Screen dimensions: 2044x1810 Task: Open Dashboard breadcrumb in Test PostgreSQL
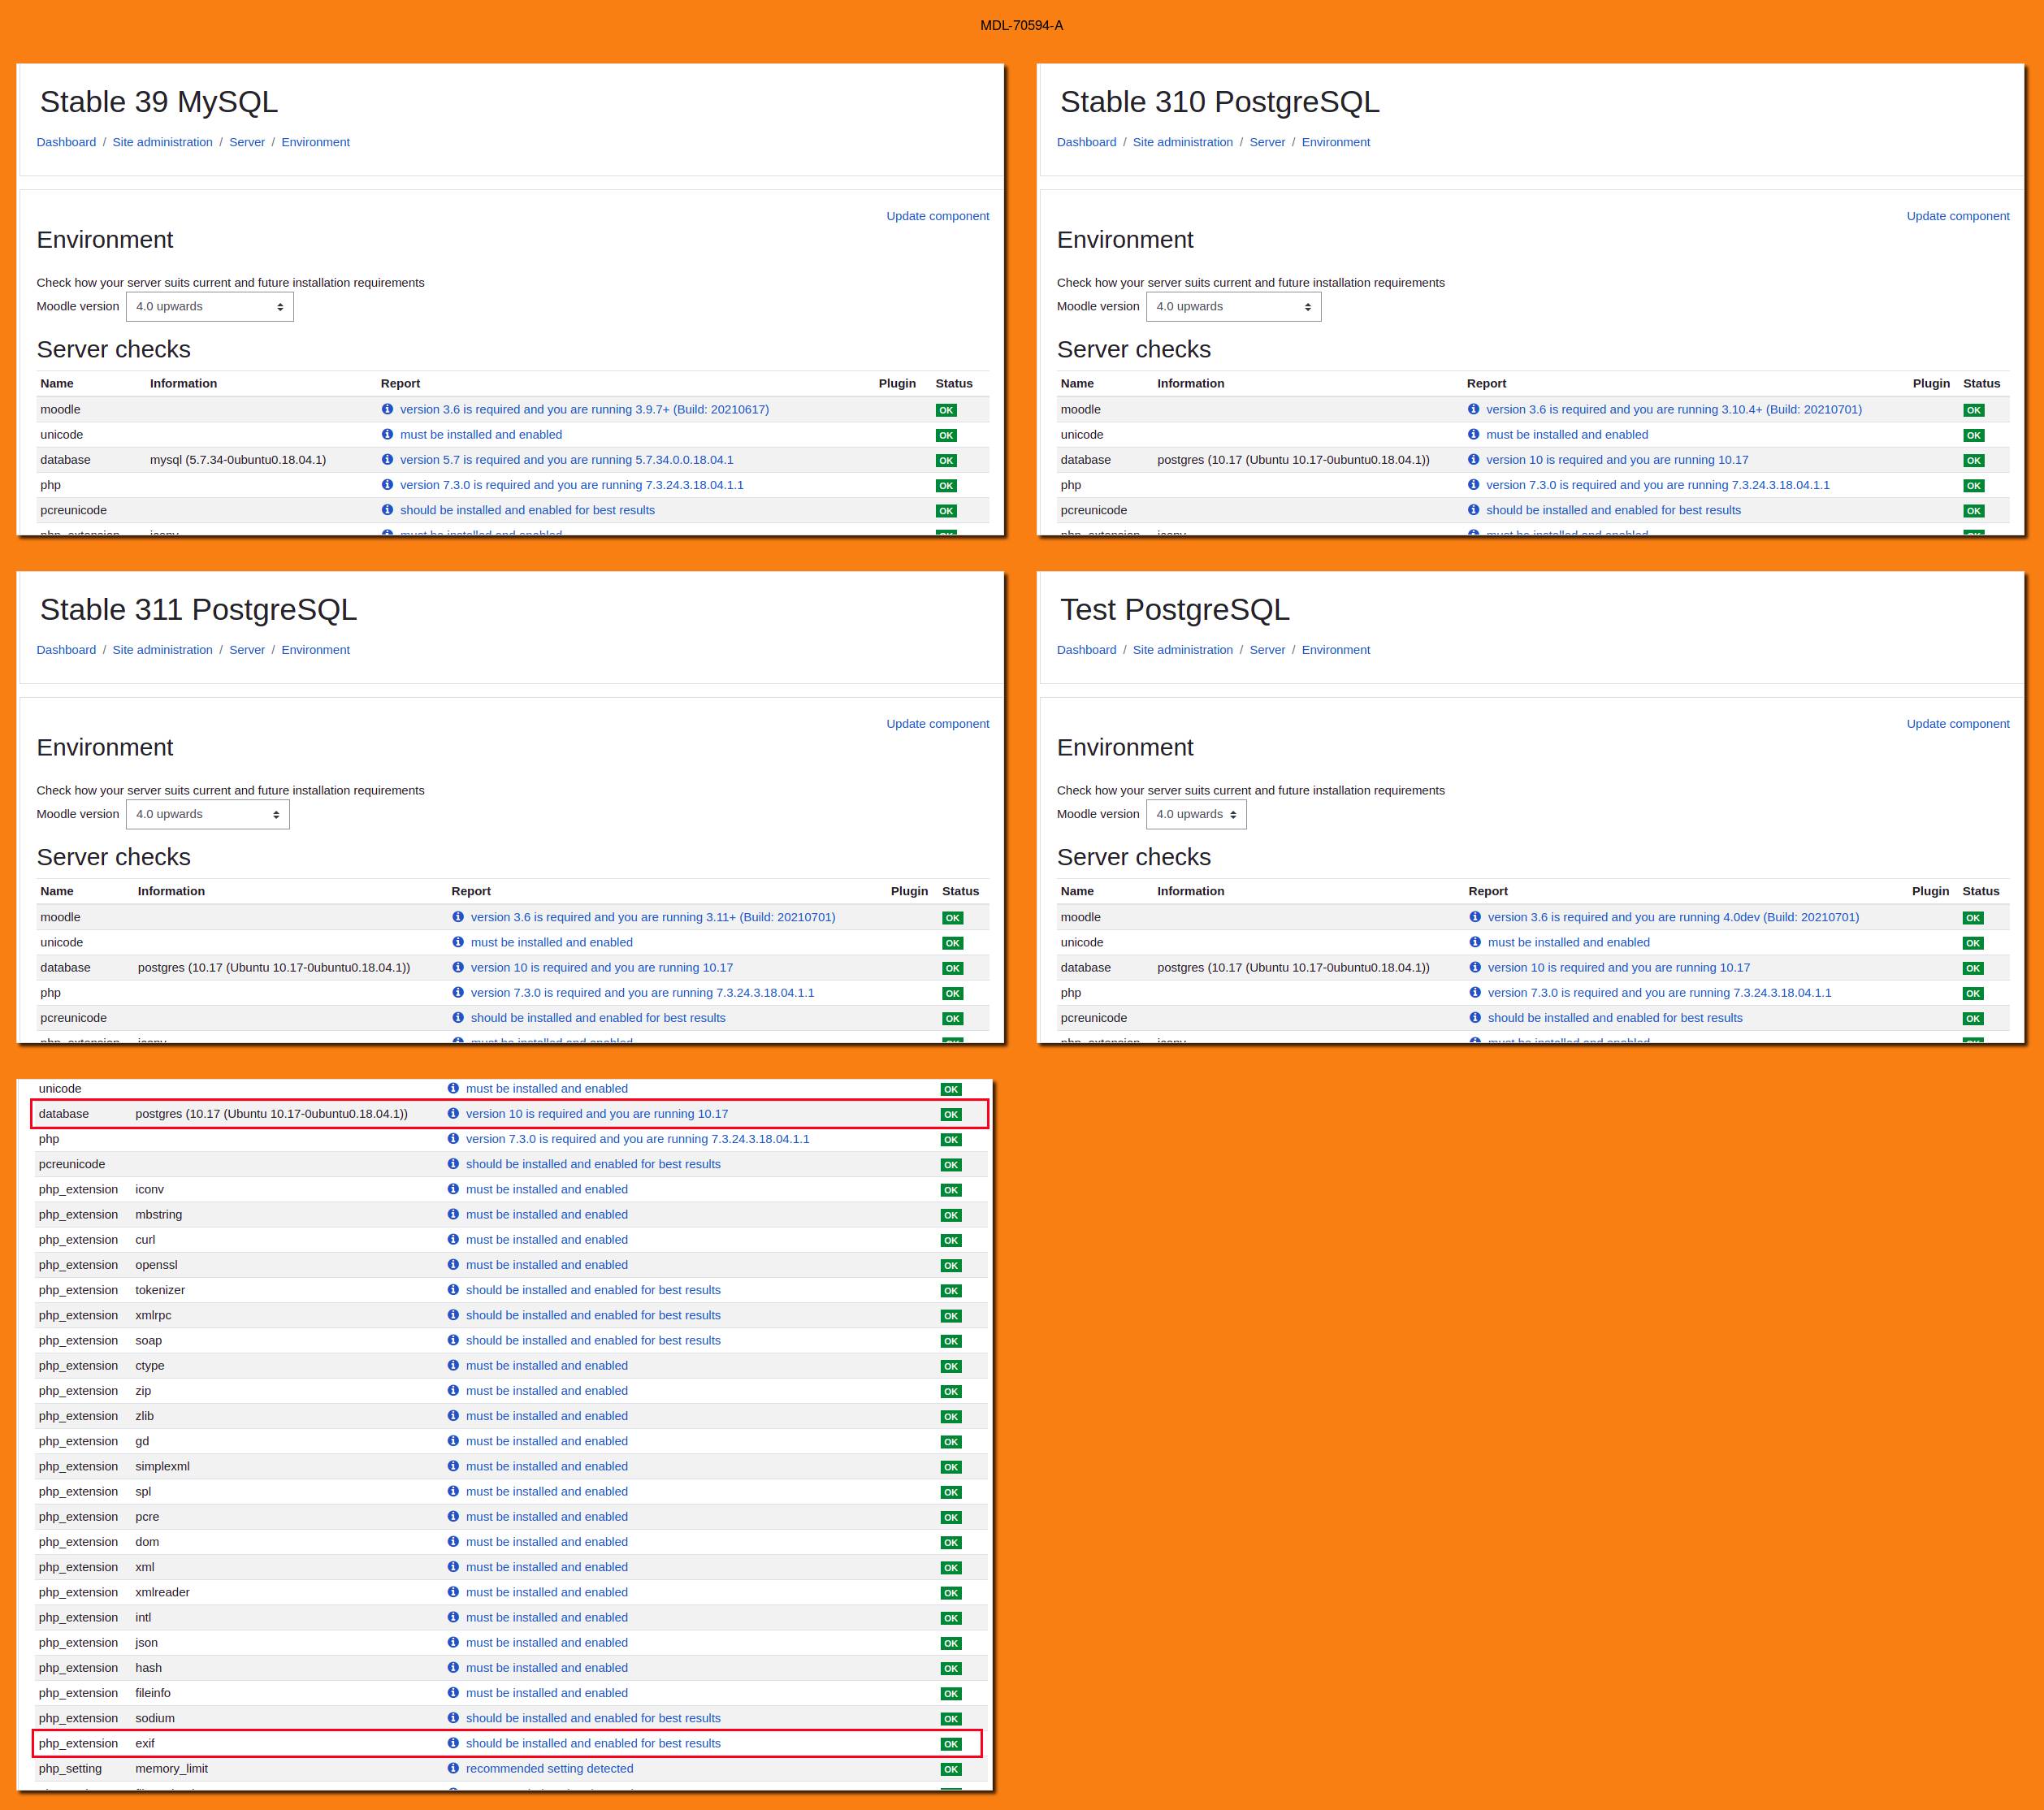pos(1086,650)
